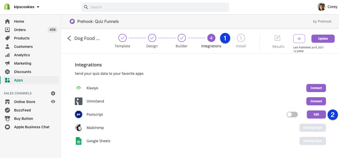Click the Google Sheets logo icon
The width and height of the screenshot is (339, 158).
coord(79,141)
